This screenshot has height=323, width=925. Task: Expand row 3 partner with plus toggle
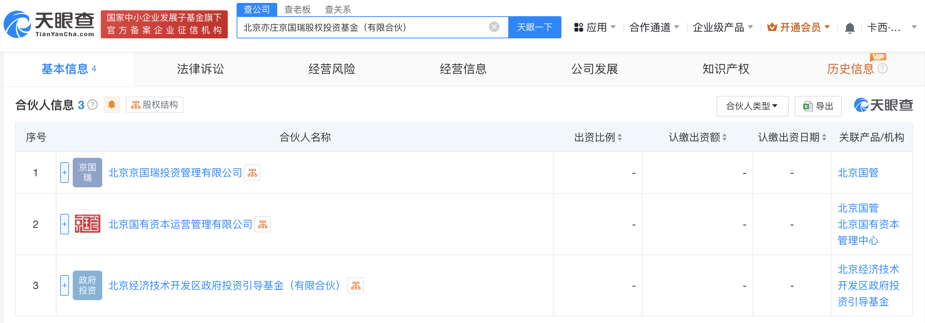click(x=65, y=285)
